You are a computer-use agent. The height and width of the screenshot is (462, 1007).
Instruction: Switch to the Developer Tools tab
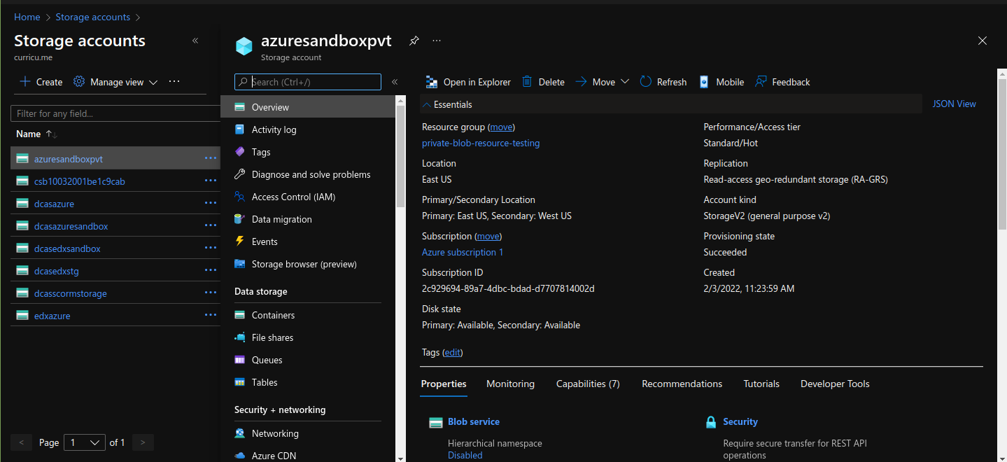coord(835,384)
